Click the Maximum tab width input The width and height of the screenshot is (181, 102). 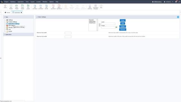(x=68, y=37)
